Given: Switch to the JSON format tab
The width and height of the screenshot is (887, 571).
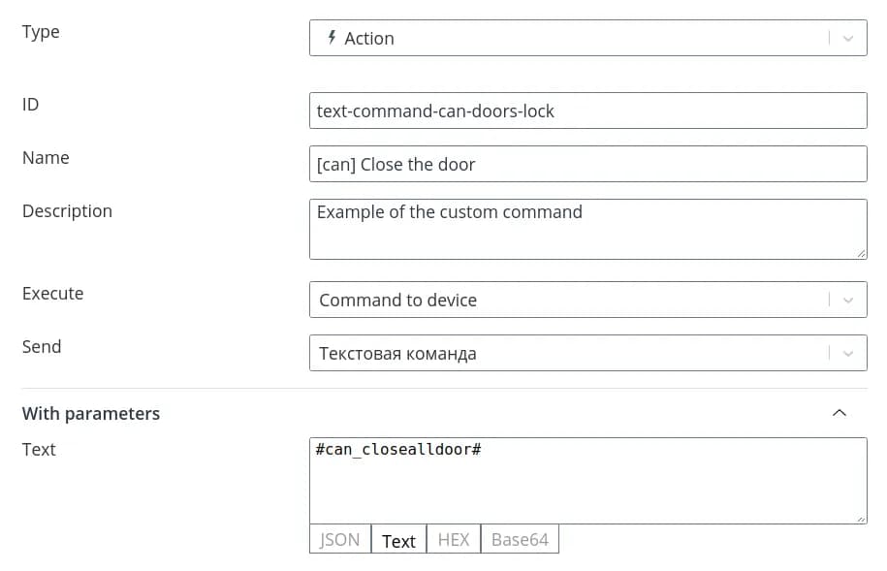Looking at the screenshot, I should [340, 540].
